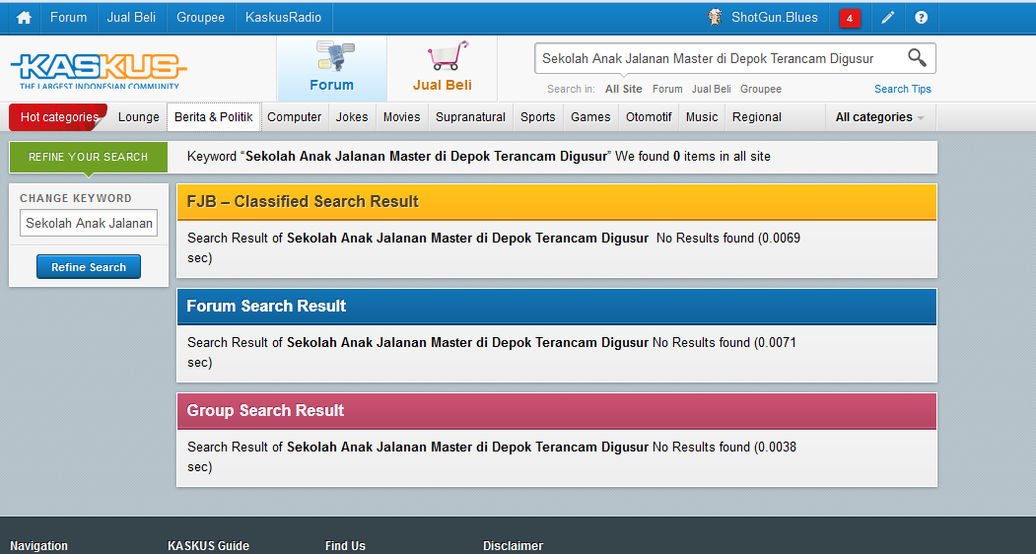Image resolution: width=1036 pixels, height=554 pixels.
Task: Click the 'We found 0 items' summary text
Action: (692, 157)
